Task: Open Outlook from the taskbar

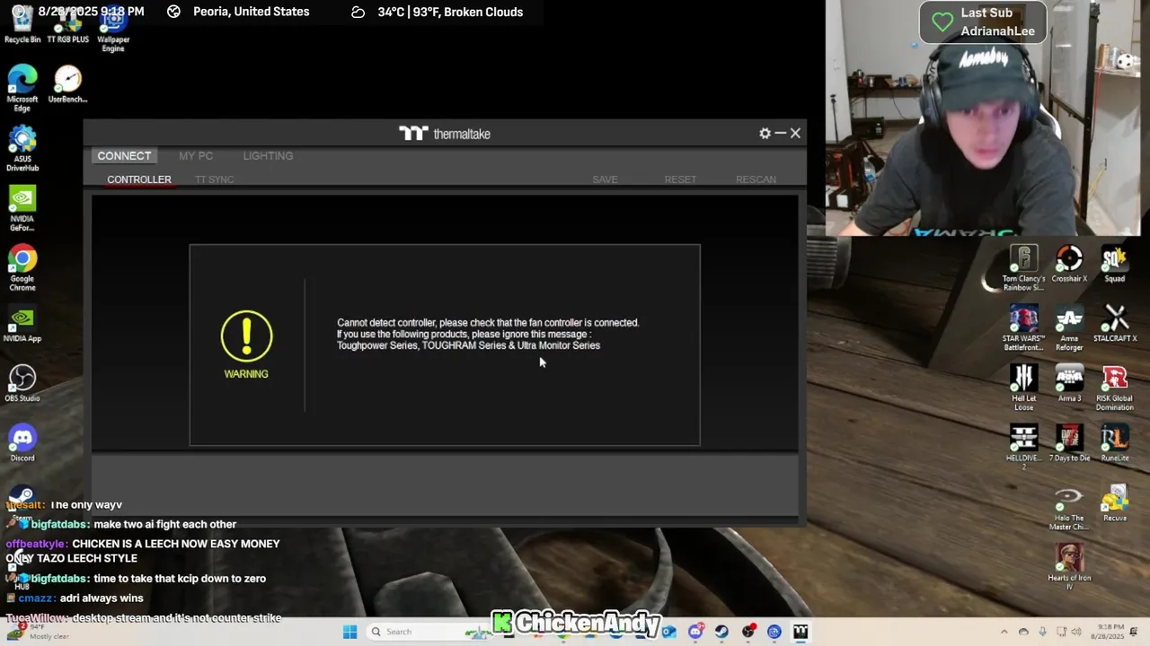Action: (669, 632)
